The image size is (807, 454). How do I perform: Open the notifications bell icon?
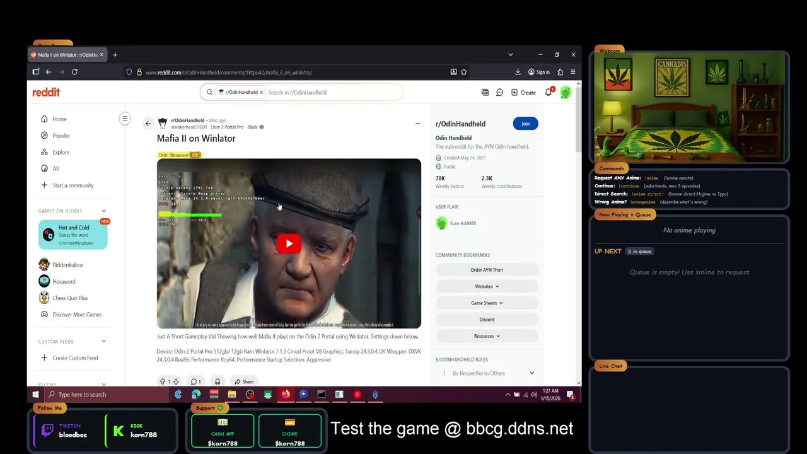point(549,92)
